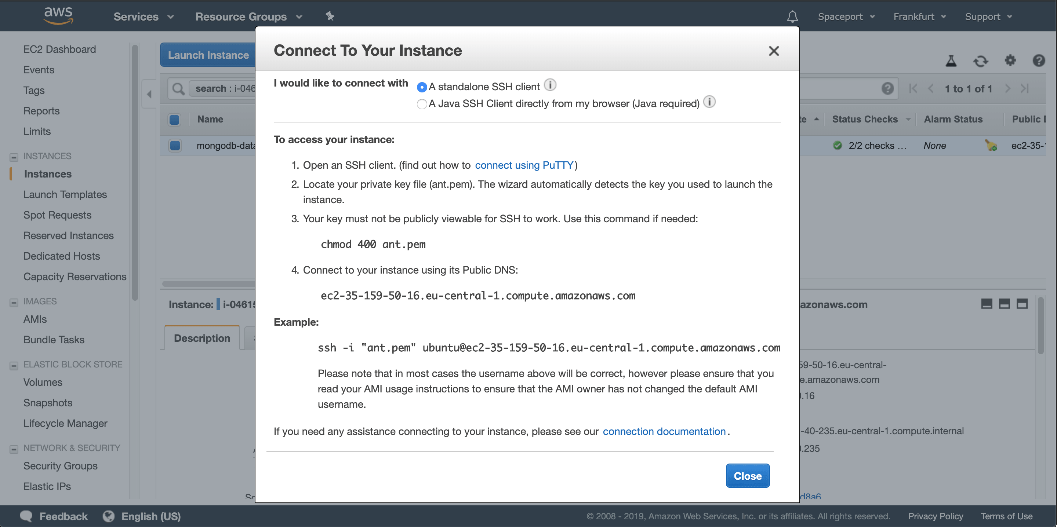1057x527 pixels.
Task: Open the Services dropdown menu
Action: point(144,17)
